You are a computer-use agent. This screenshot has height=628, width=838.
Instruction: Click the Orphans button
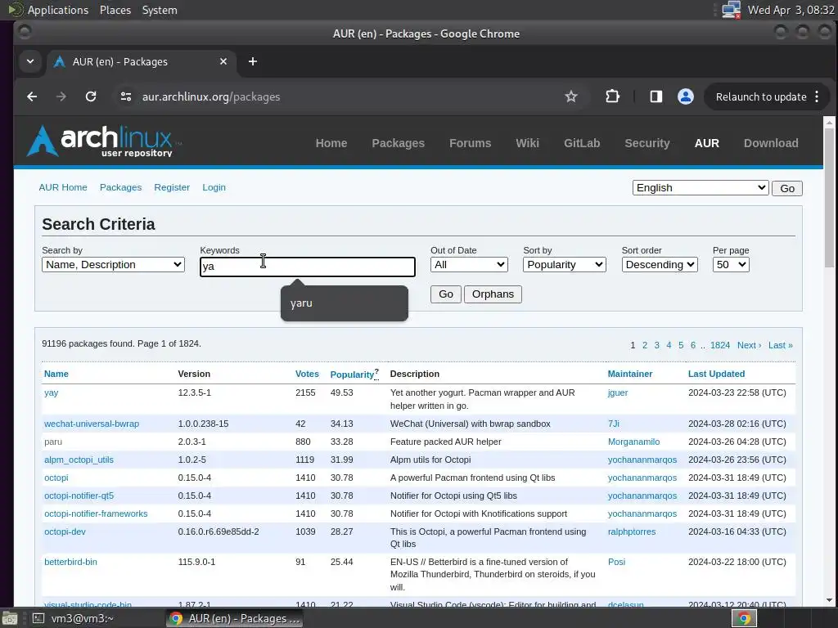493,294
